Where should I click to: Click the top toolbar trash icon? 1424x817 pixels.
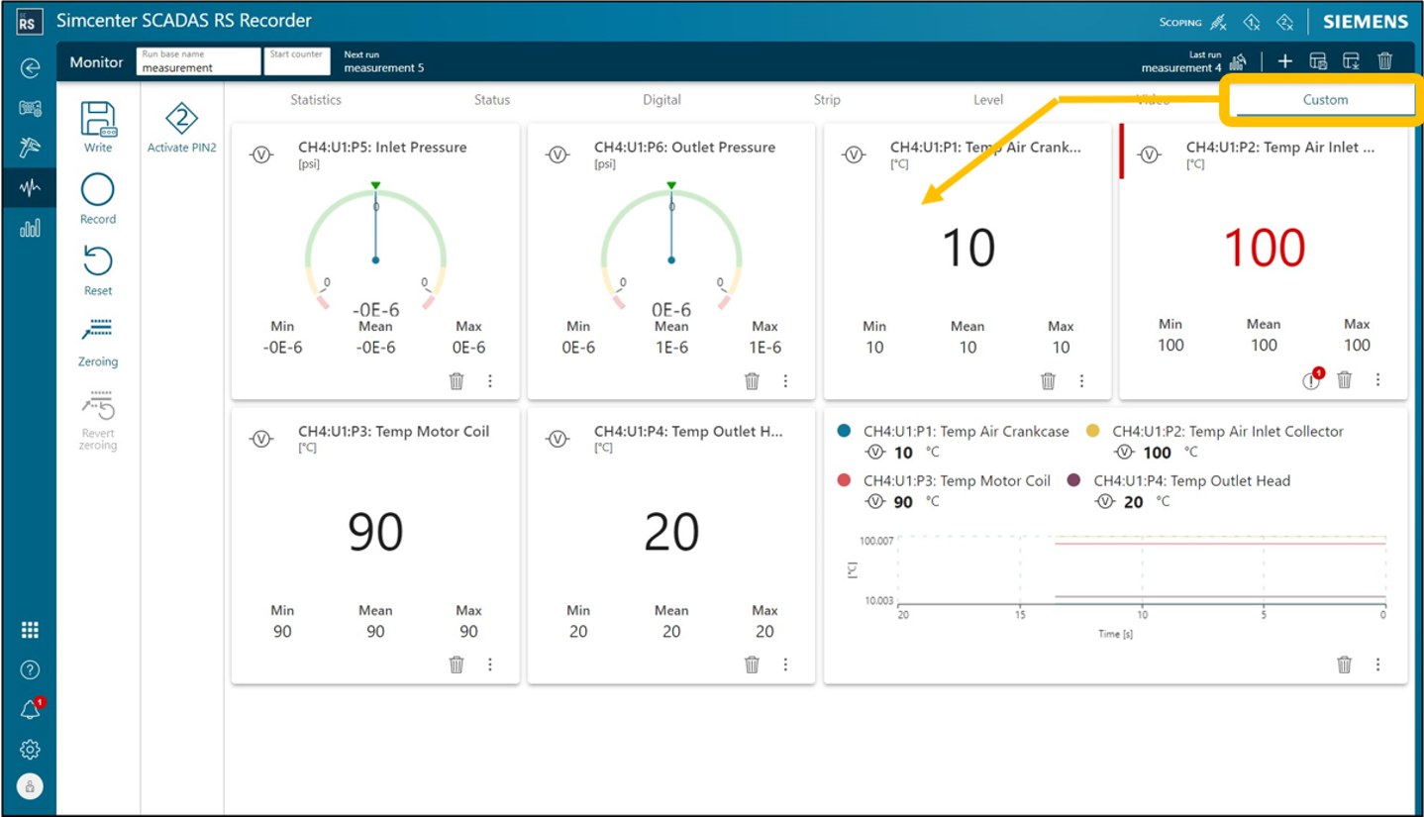pyautogui.click(x=1385, y=61)
